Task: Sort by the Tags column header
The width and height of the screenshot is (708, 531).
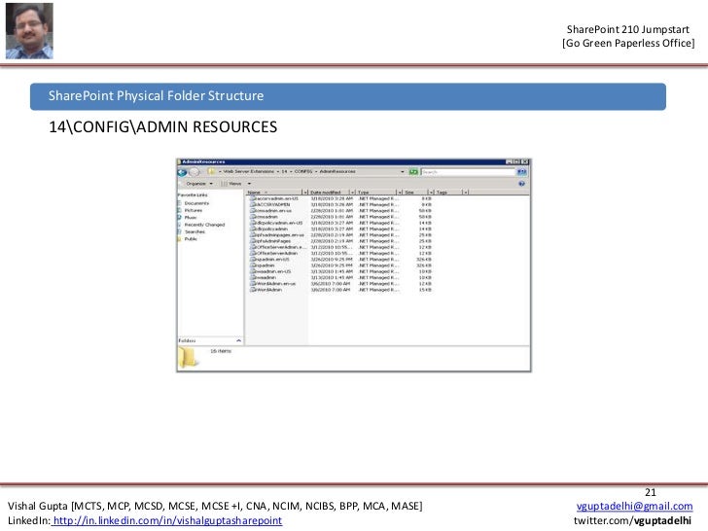Action: point(448,193)
